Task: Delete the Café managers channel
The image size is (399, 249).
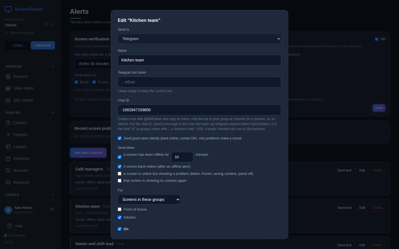Action: point(377,170)
